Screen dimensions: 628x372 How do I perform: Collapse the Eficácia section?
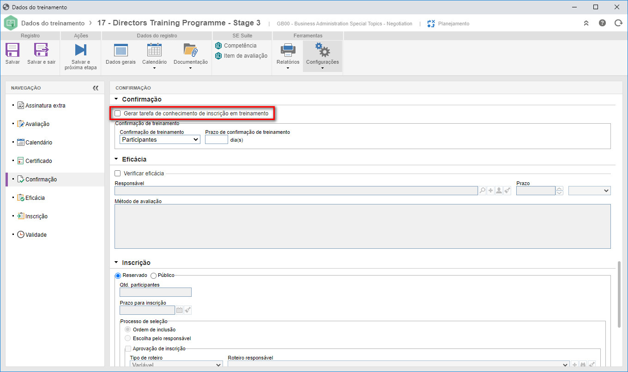click(116, 159)
